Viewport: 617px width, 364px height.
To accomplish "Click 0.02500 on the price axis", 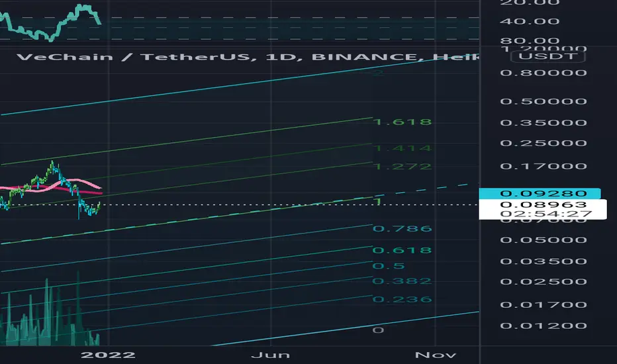I will coord(544,282).
